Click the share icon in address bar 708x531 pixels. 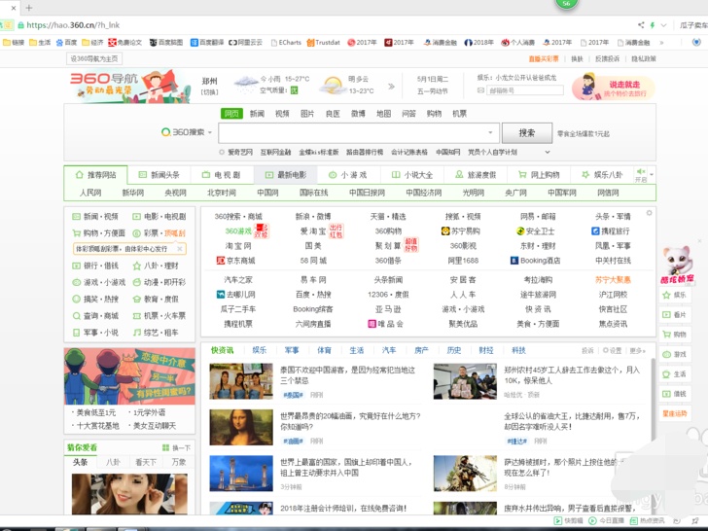point(641,25)
